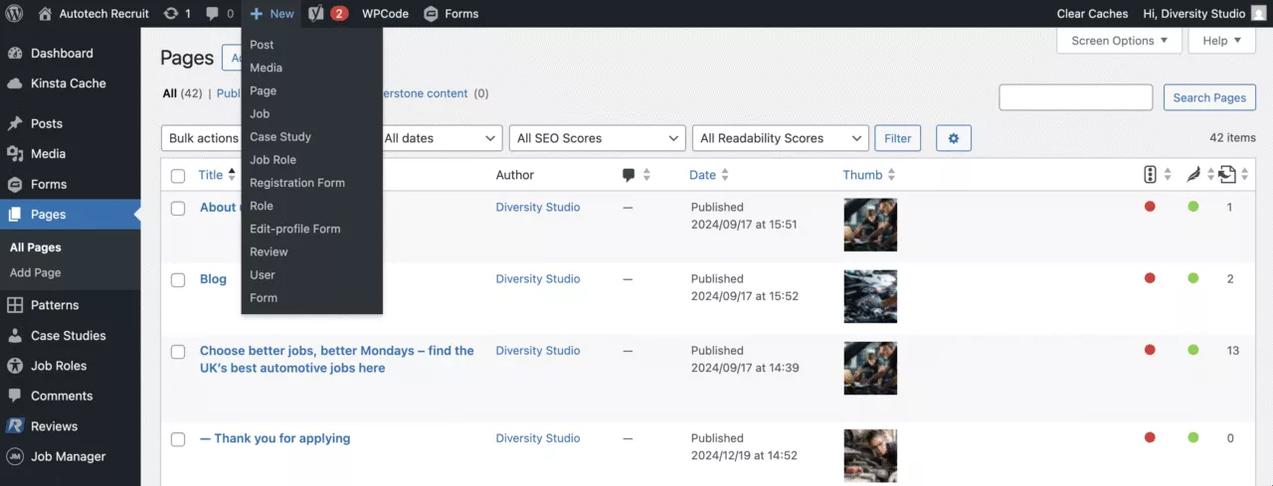Sort by the SEO score column icon
1273x486 pixels.
[x=1150, y=175]
